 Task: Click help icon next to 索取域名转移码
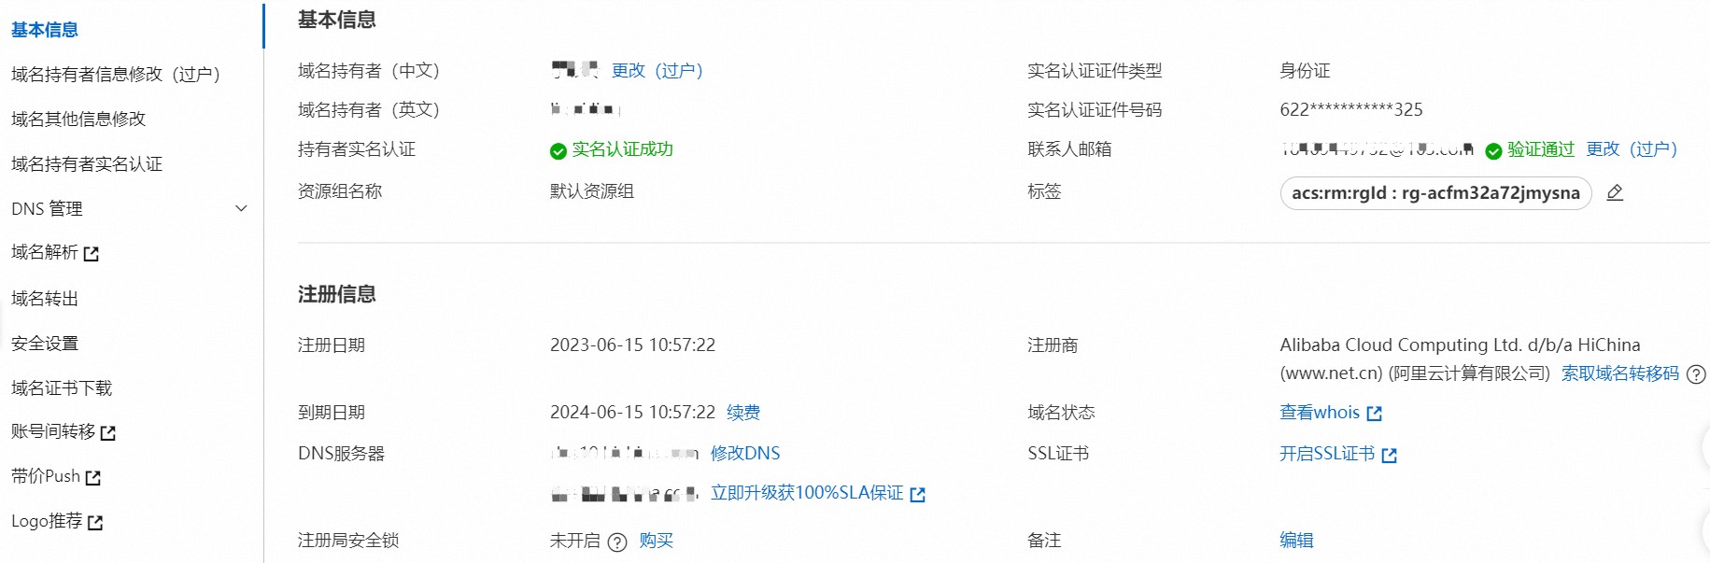[1696, 374]
